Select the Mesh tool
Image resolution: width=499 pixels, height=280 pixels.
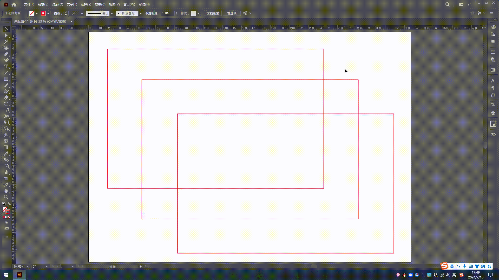tap(6, 141)
